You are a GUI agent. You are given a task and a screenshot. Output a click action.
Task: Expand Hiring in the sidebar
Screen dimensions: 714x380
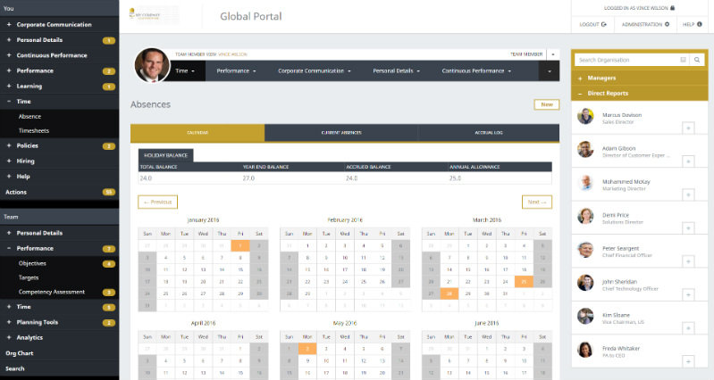tap(59, 161)
